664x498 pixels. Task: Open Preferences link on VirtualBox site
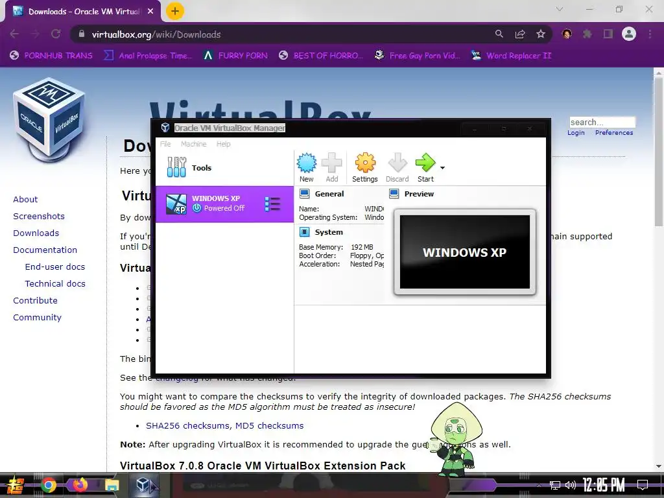[614, 132]
